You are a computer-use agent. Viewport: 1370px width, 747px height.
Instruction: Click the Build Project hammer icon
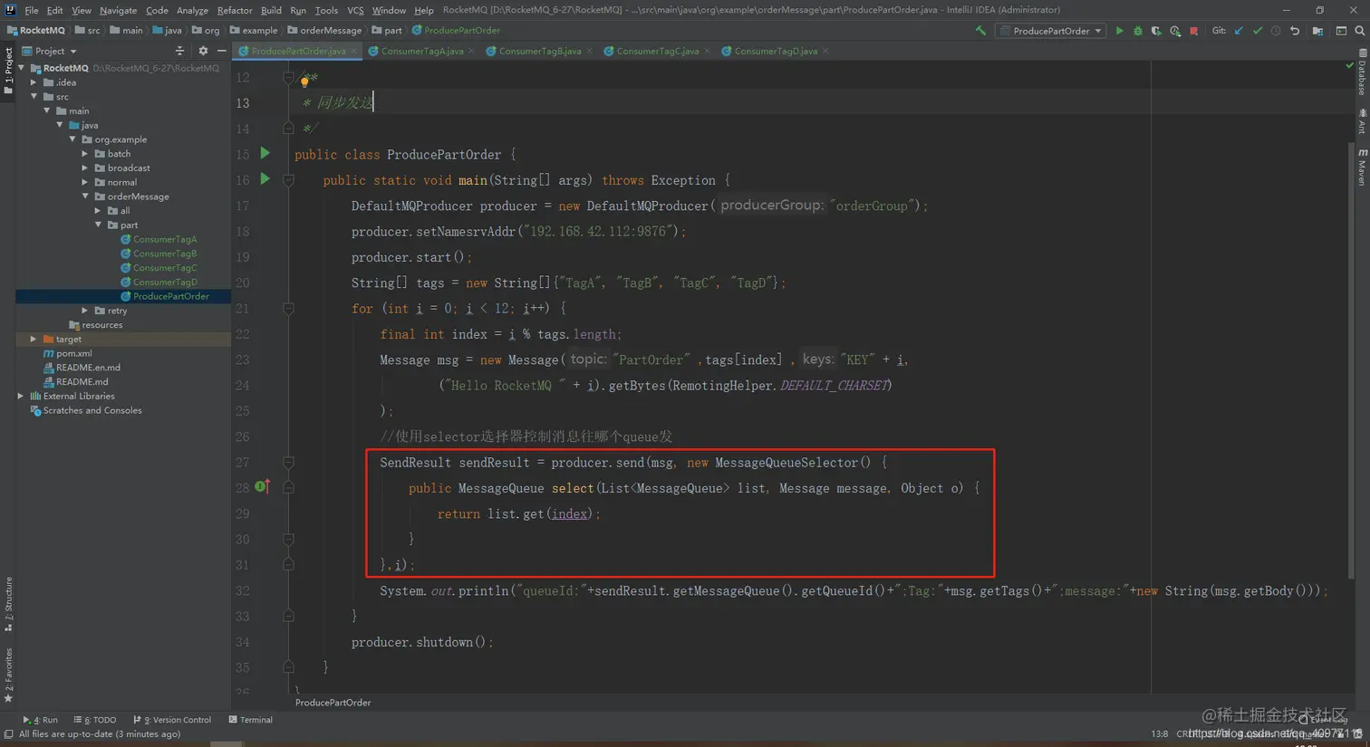tap(980, 31)
